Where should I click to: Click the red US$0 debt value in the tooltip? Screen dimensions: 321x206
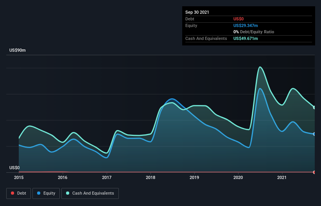[x=239, y=19]
